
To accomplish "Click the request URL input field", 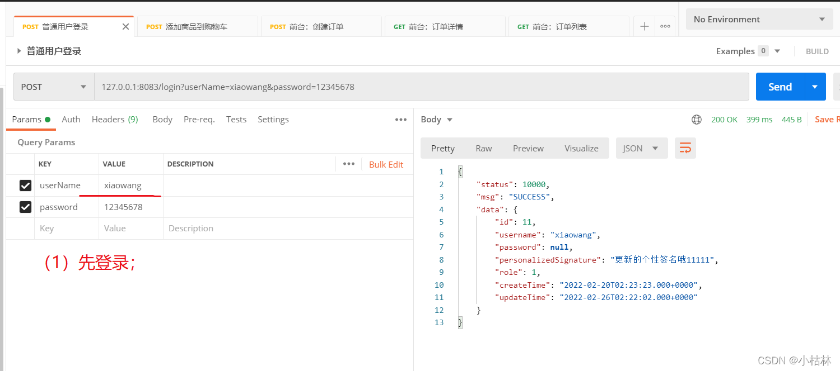I will point(421,87).
